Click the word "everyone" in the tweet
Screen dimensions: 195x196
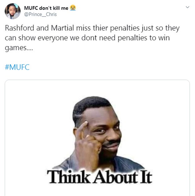click(x=53, y=38)
